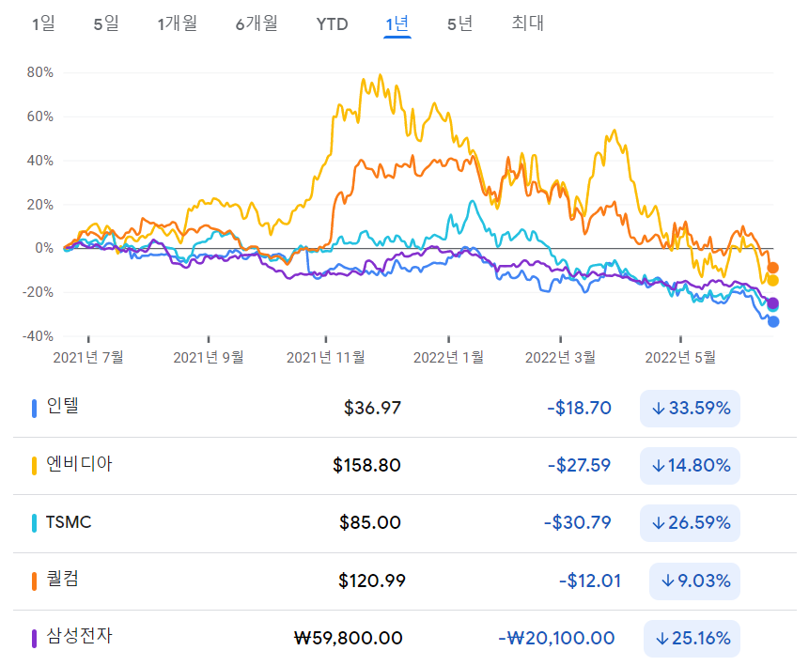View the 최대 time range
Screen dimensions: 809x666
(x=527, y=23)
